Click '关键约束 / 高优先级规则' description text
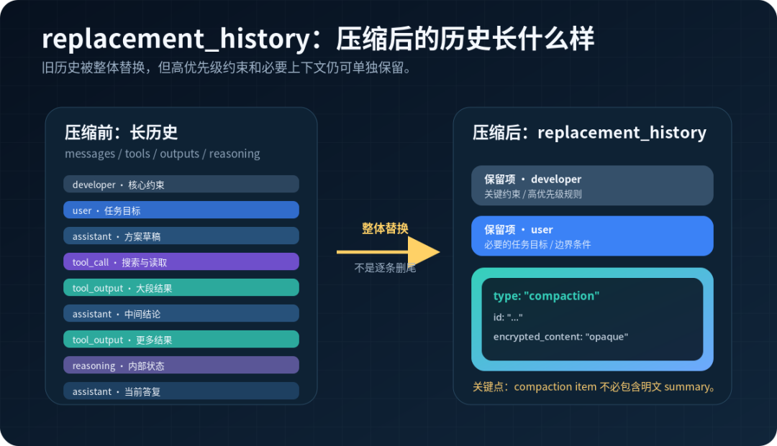 click(532, 195)
